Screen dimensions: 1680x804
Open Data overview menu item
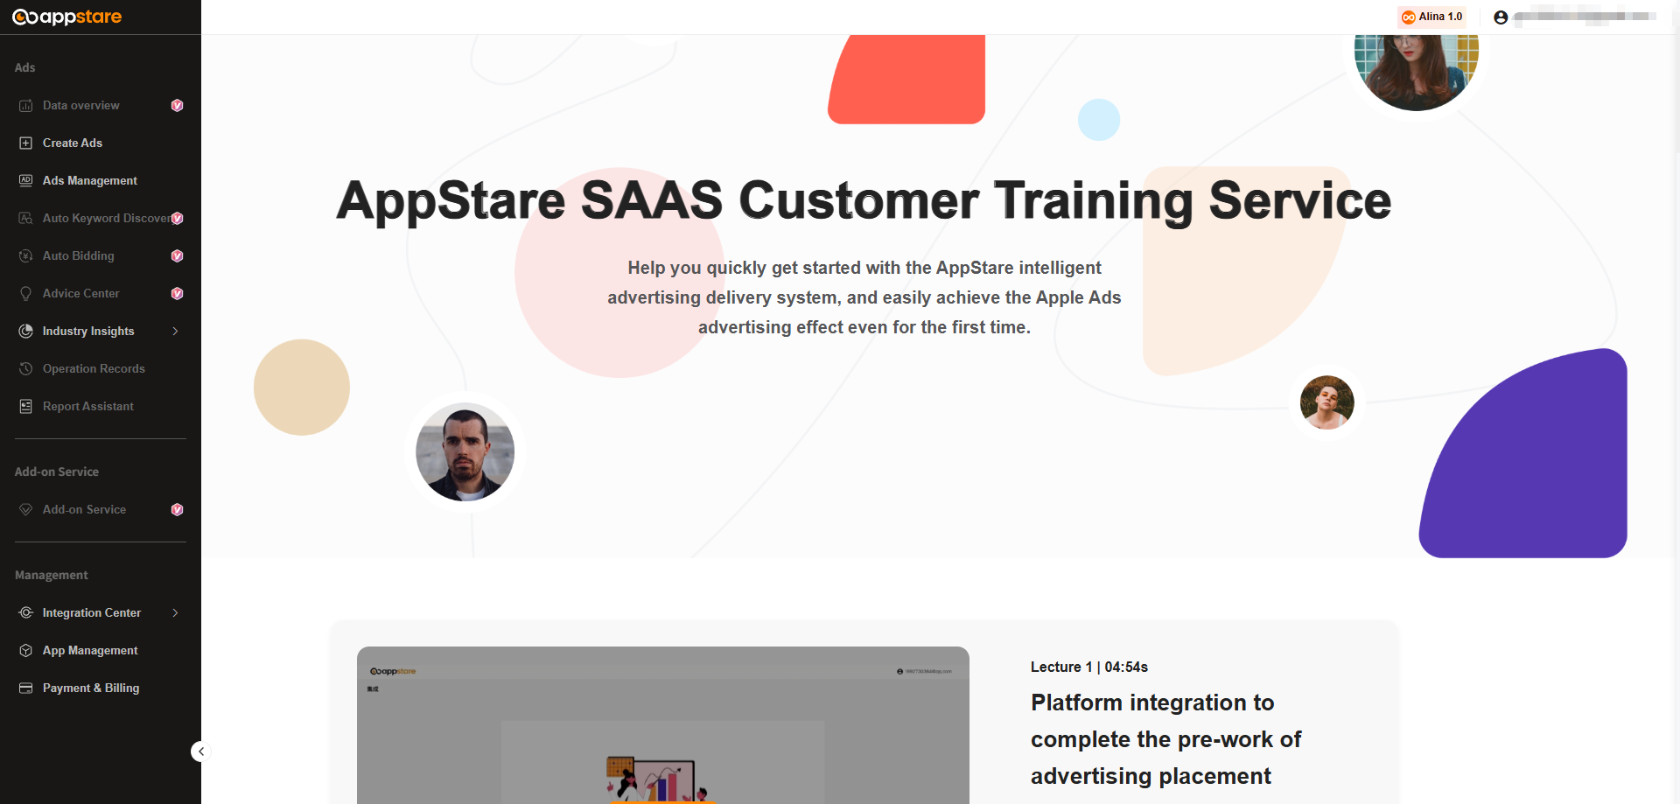pyautogui.click(x=101, y=106)
